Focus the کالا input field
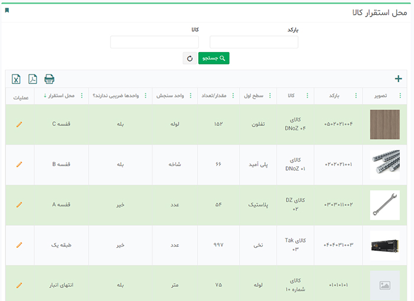Image resolution: width=414 pixels, height=301 pixels. tap(154, 42)
